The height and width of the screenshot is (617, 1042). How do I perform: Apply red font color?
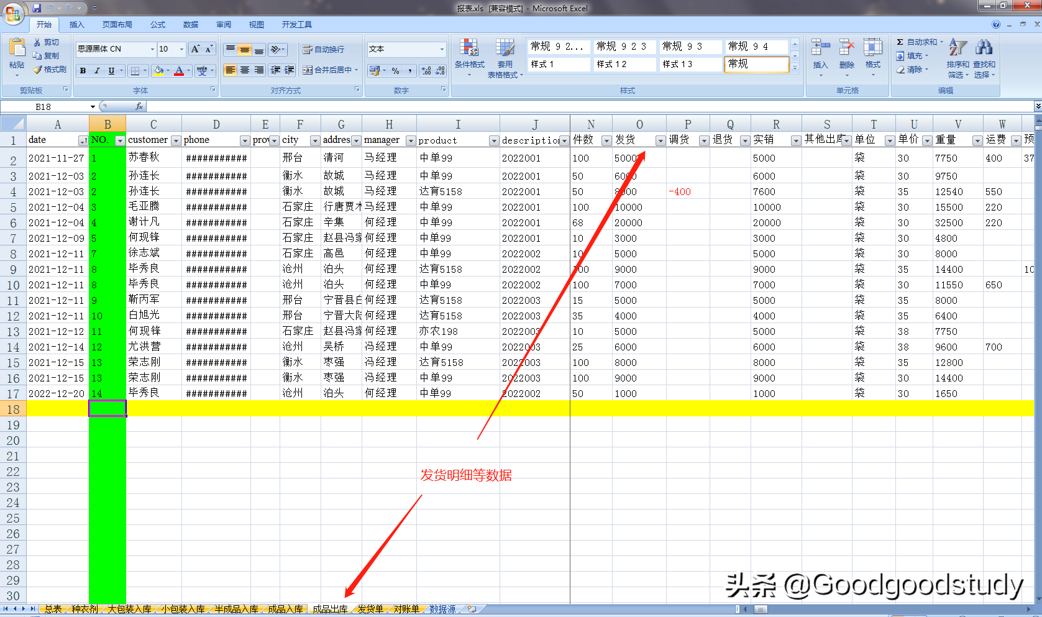[x=179, y=71]
